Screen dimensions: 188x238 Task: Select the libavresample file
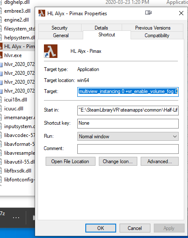19,153
